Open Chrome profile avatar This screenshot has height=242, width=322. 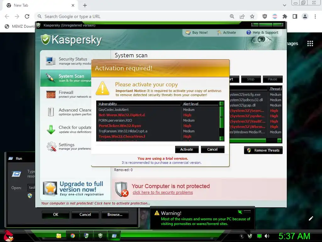coord(305,16)
